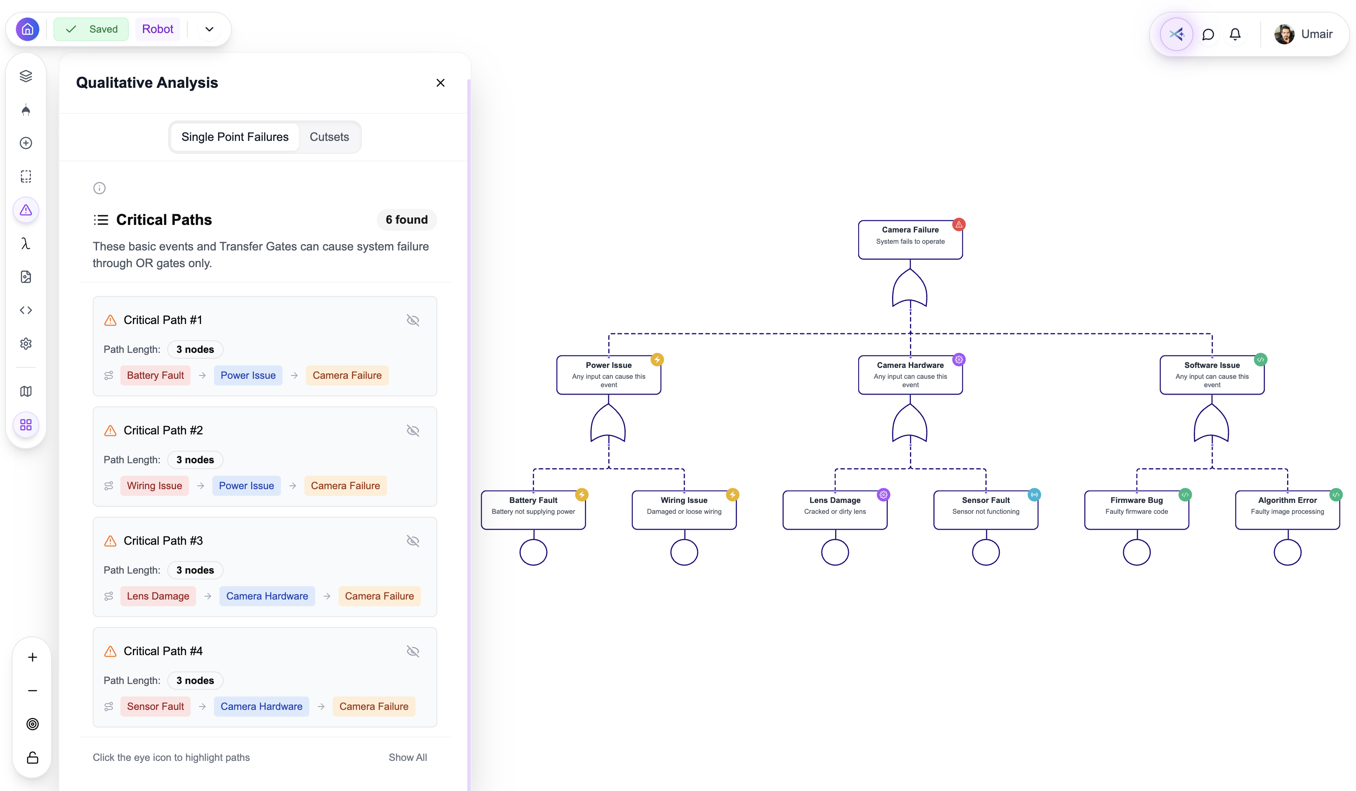Viewport: 1356px width, 791px height.
Task: Select the Camera Failure top event node
Action: [x=910, y=240]
